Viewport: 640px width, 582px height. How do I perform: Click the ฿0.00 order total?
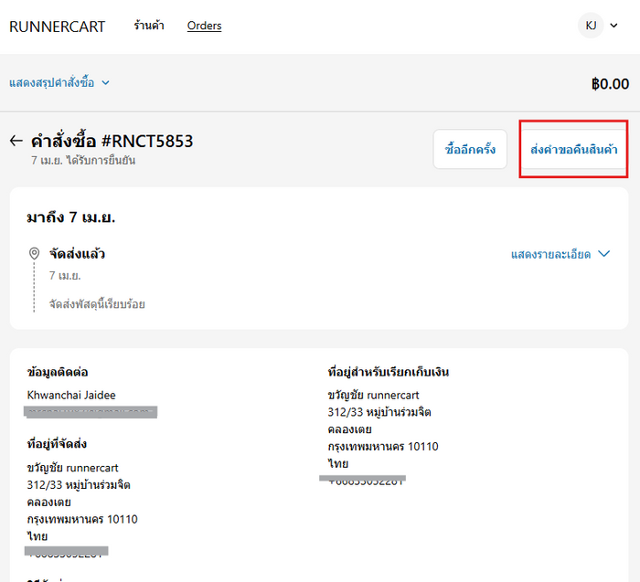coord(610,84)
